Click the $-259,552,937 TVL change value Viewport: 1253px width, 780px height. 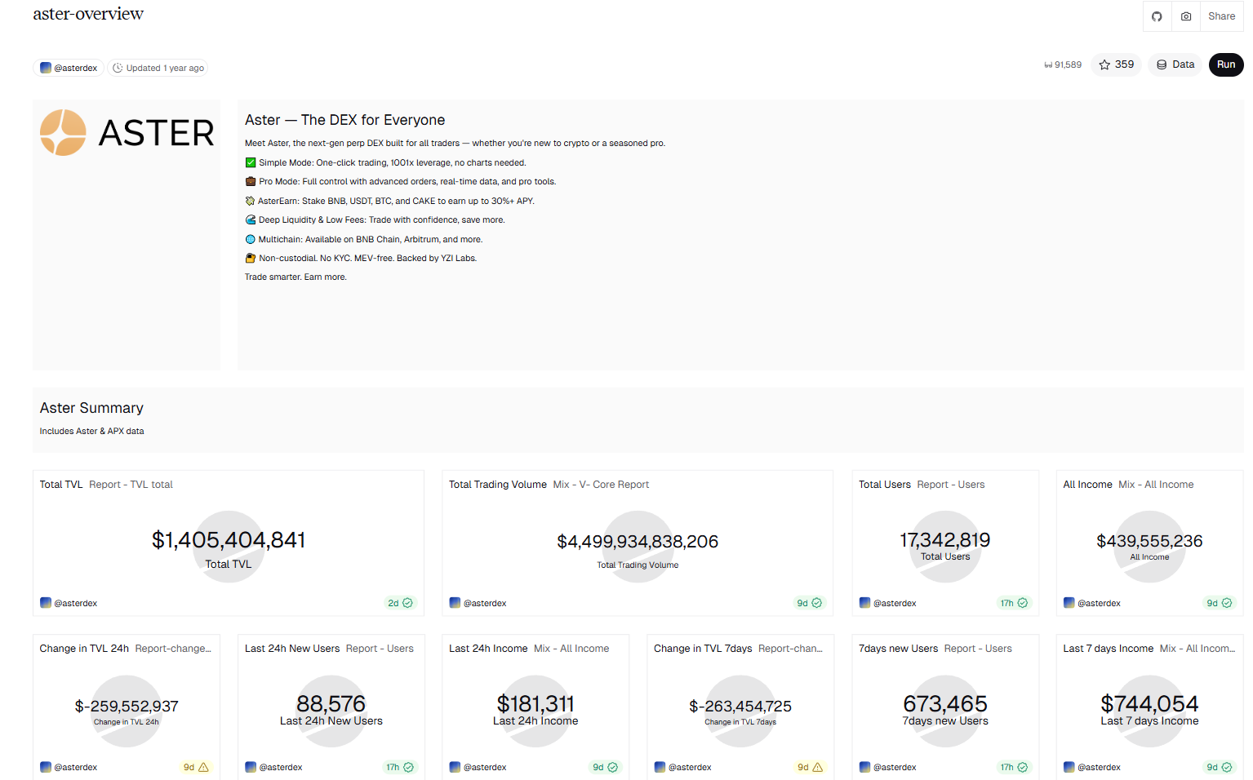[x=127, y=707]
